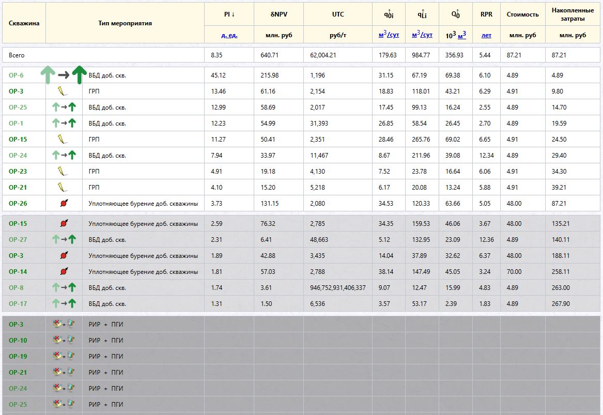Select well OP-27 in the grey section
Viewport: 603px width, 415px height.
coord(18,239)
